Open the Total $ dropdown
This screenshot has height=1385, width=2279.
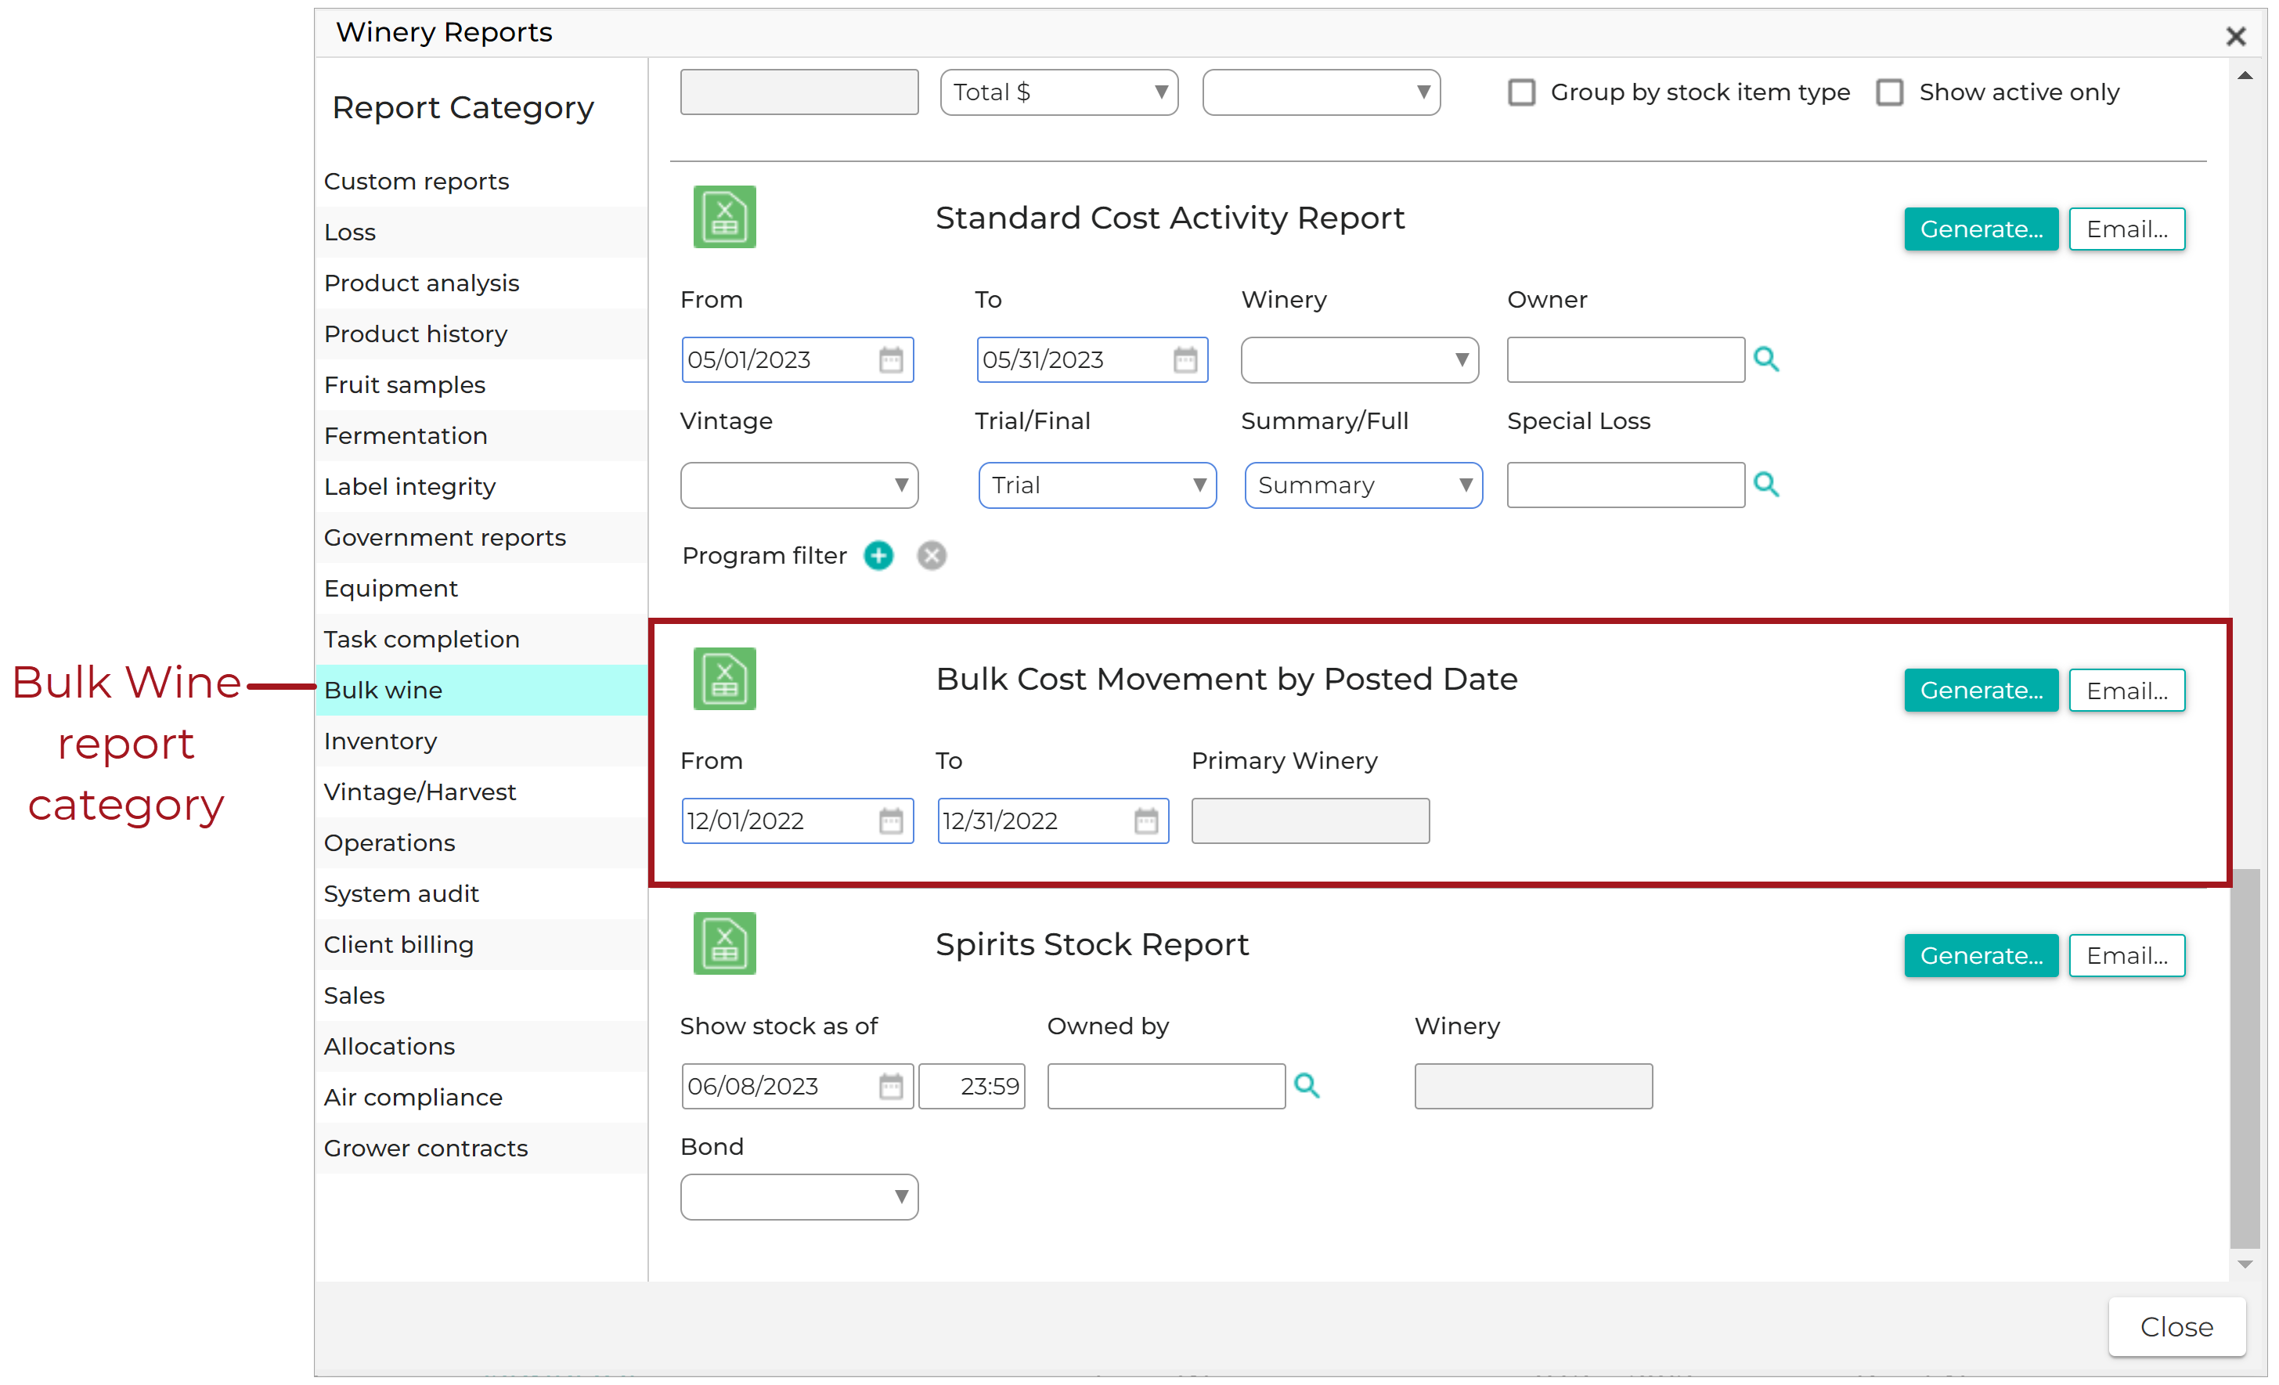click(x=1059, y=92)
